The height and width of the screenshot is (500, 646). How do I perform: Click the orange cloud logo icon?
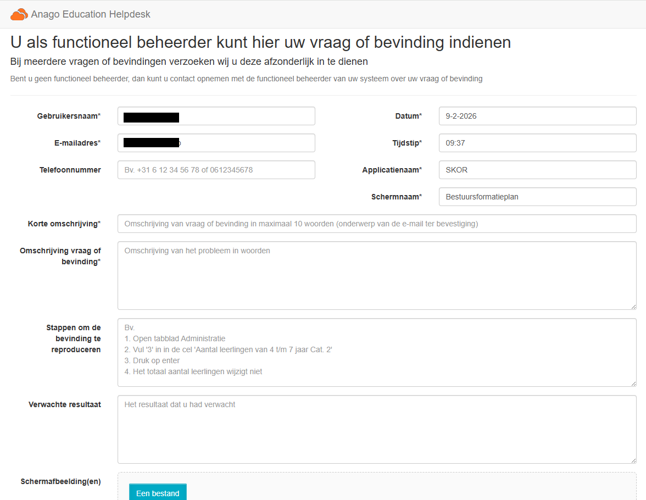[x=19, y=15]
